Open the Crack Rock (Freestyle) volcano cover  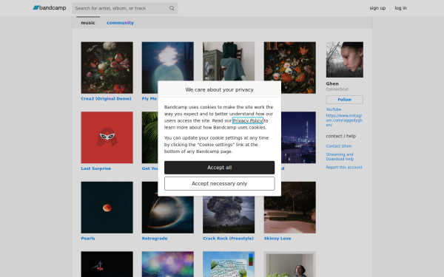click(229, 215)
